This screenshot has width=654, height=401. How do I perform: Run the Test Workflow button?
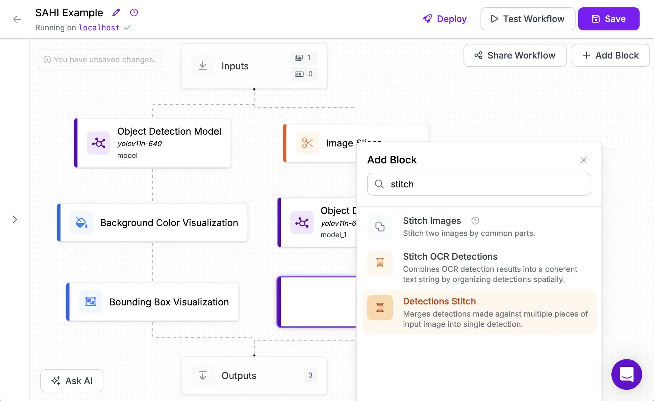click(528, 19)
